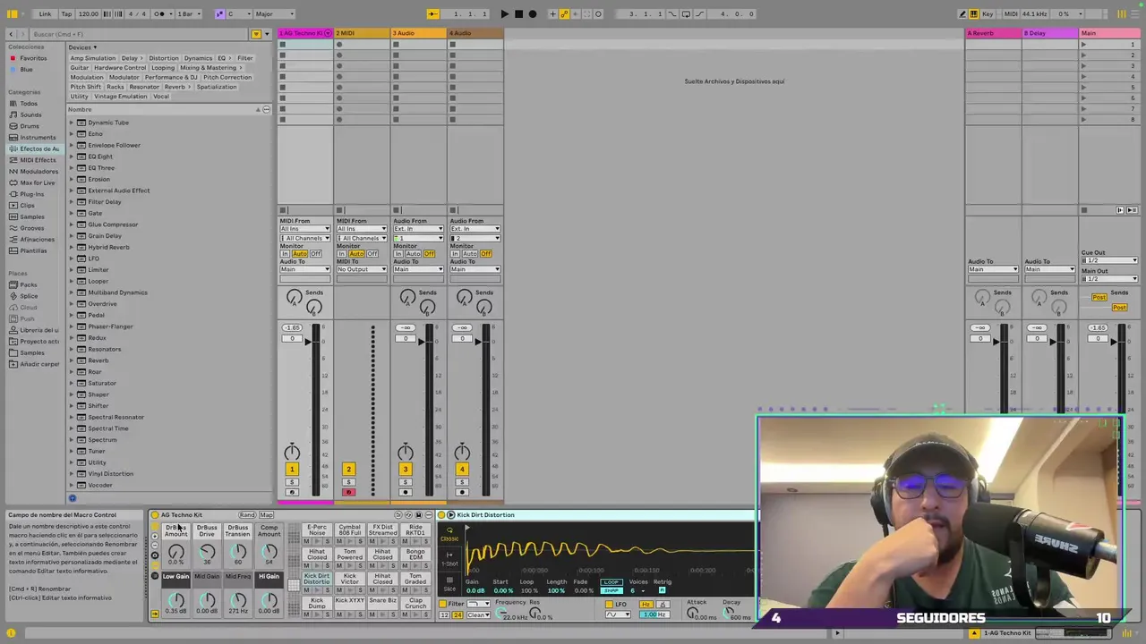The width and height of the screenshot is (1146, 644).
Task: Open the Plug-ins browser category
Action: click(x=31, y=194)
